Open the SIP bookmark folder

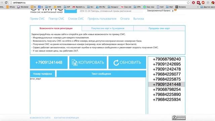coord(67,7)
